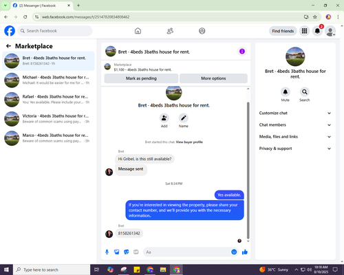
Task: Open the listing thumbnail in right panel
Action: (x=295, y=56)
